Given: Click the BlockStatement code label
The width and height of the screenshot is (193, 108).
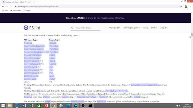Looking at the screenshot, I should (x=32, y=61).
